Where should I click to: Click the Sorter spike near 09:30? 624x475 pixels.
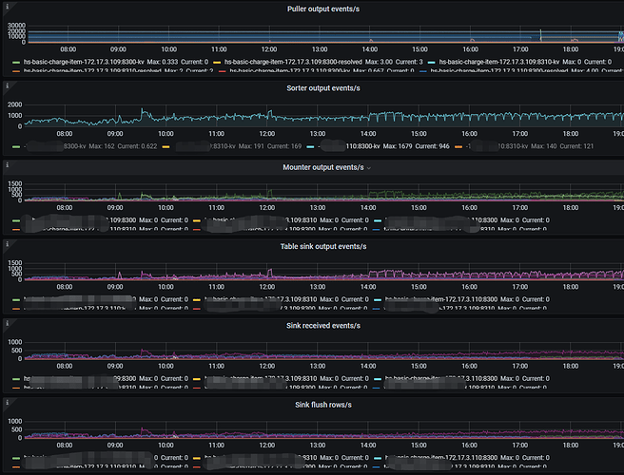pos(144,111)
